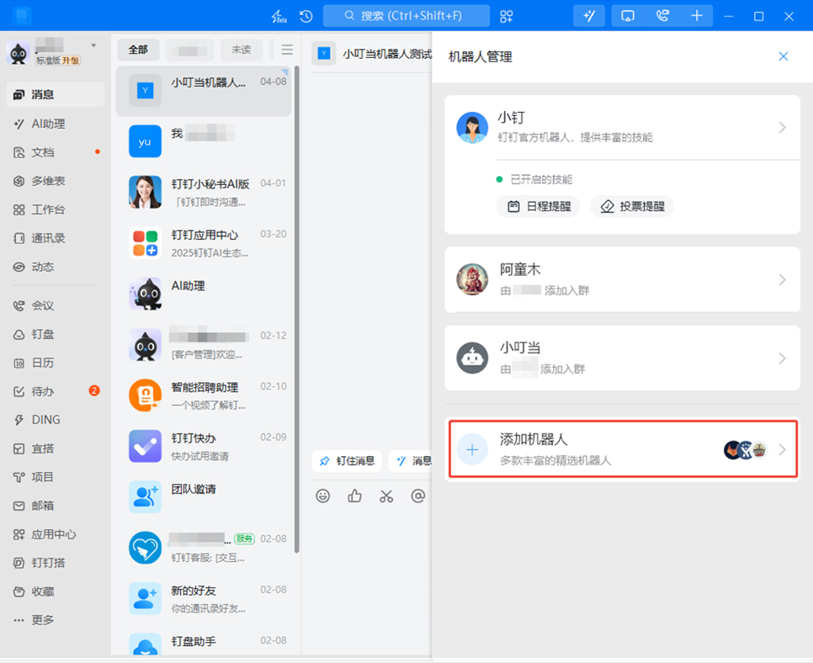Open 钉盘 cloud drive icon
Screen dimensions: 813x663
point(19,334)
